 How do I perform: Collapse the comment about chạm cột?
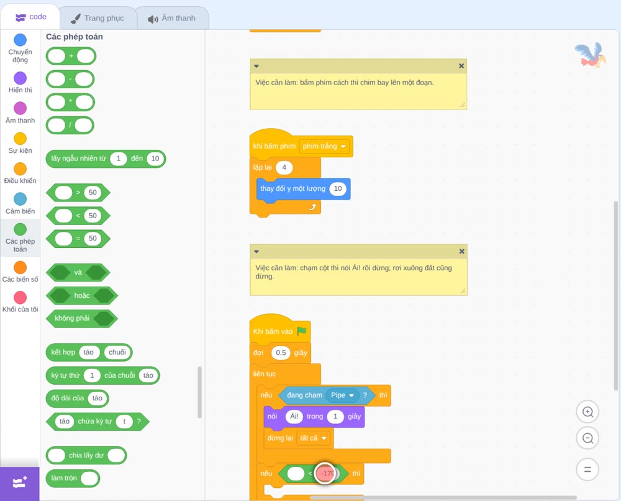tap(256, 252)
